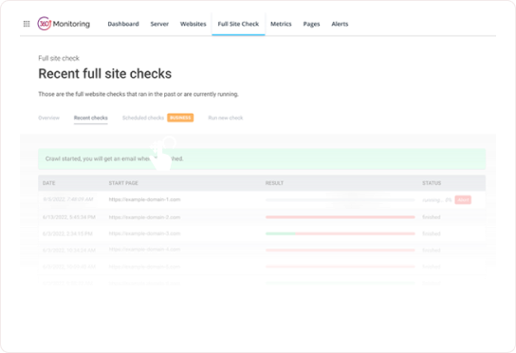Select the Full Site Check tab

[x=238, y=24]
